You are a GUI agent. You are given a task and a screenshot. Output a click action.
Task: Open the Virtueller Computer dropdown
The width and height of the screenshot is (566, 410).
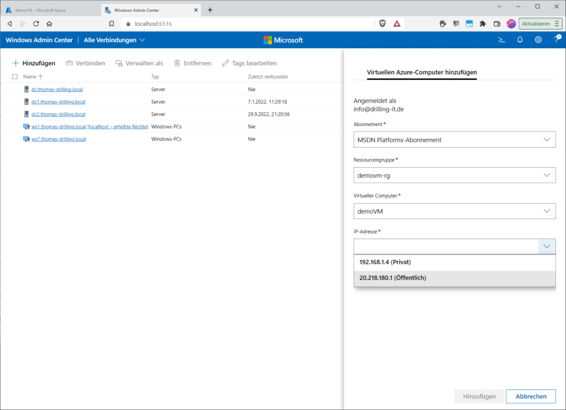pos(454,211)
